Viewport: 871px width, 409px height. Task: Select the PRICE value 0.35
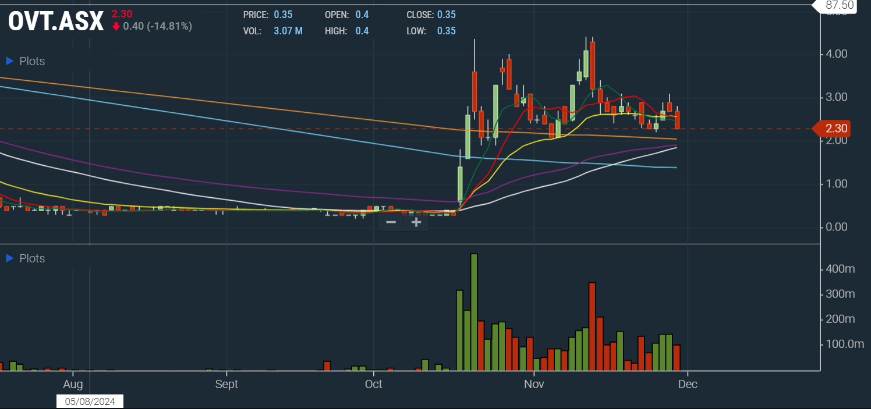[x=283, y=15]
